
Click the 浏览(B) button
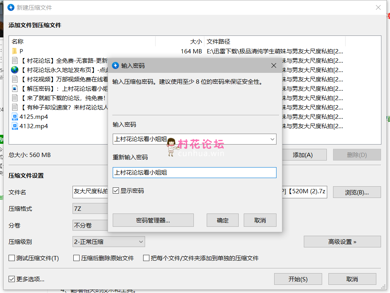pos(357,192)
